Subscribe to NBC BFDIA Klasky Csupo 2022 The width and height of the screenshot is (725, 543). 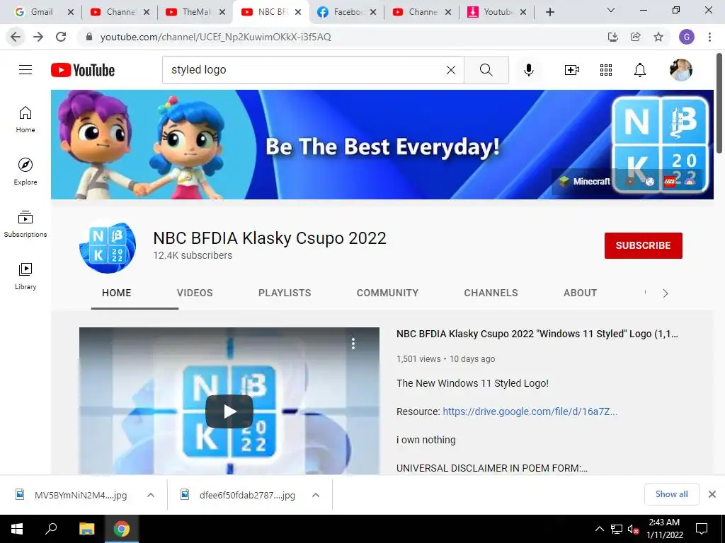coord(643,245)
